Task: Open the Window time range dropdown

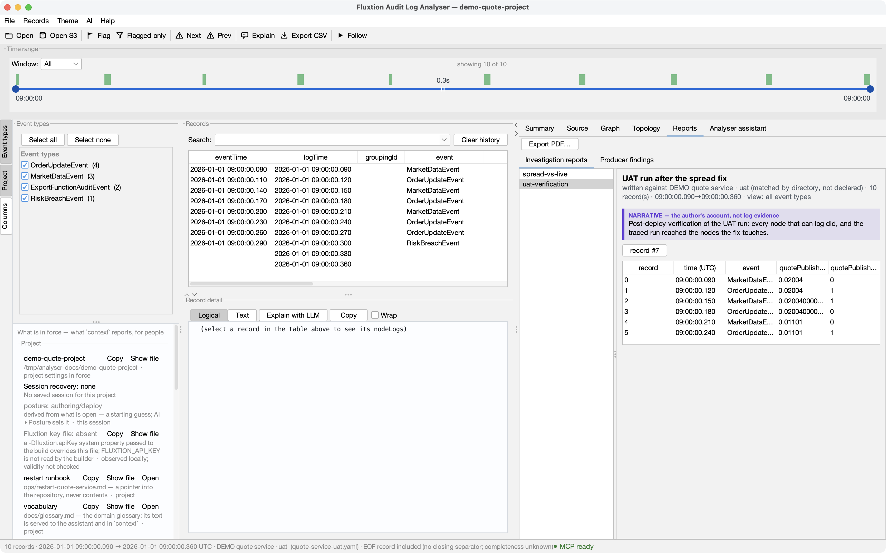Action: click(61, 64)
